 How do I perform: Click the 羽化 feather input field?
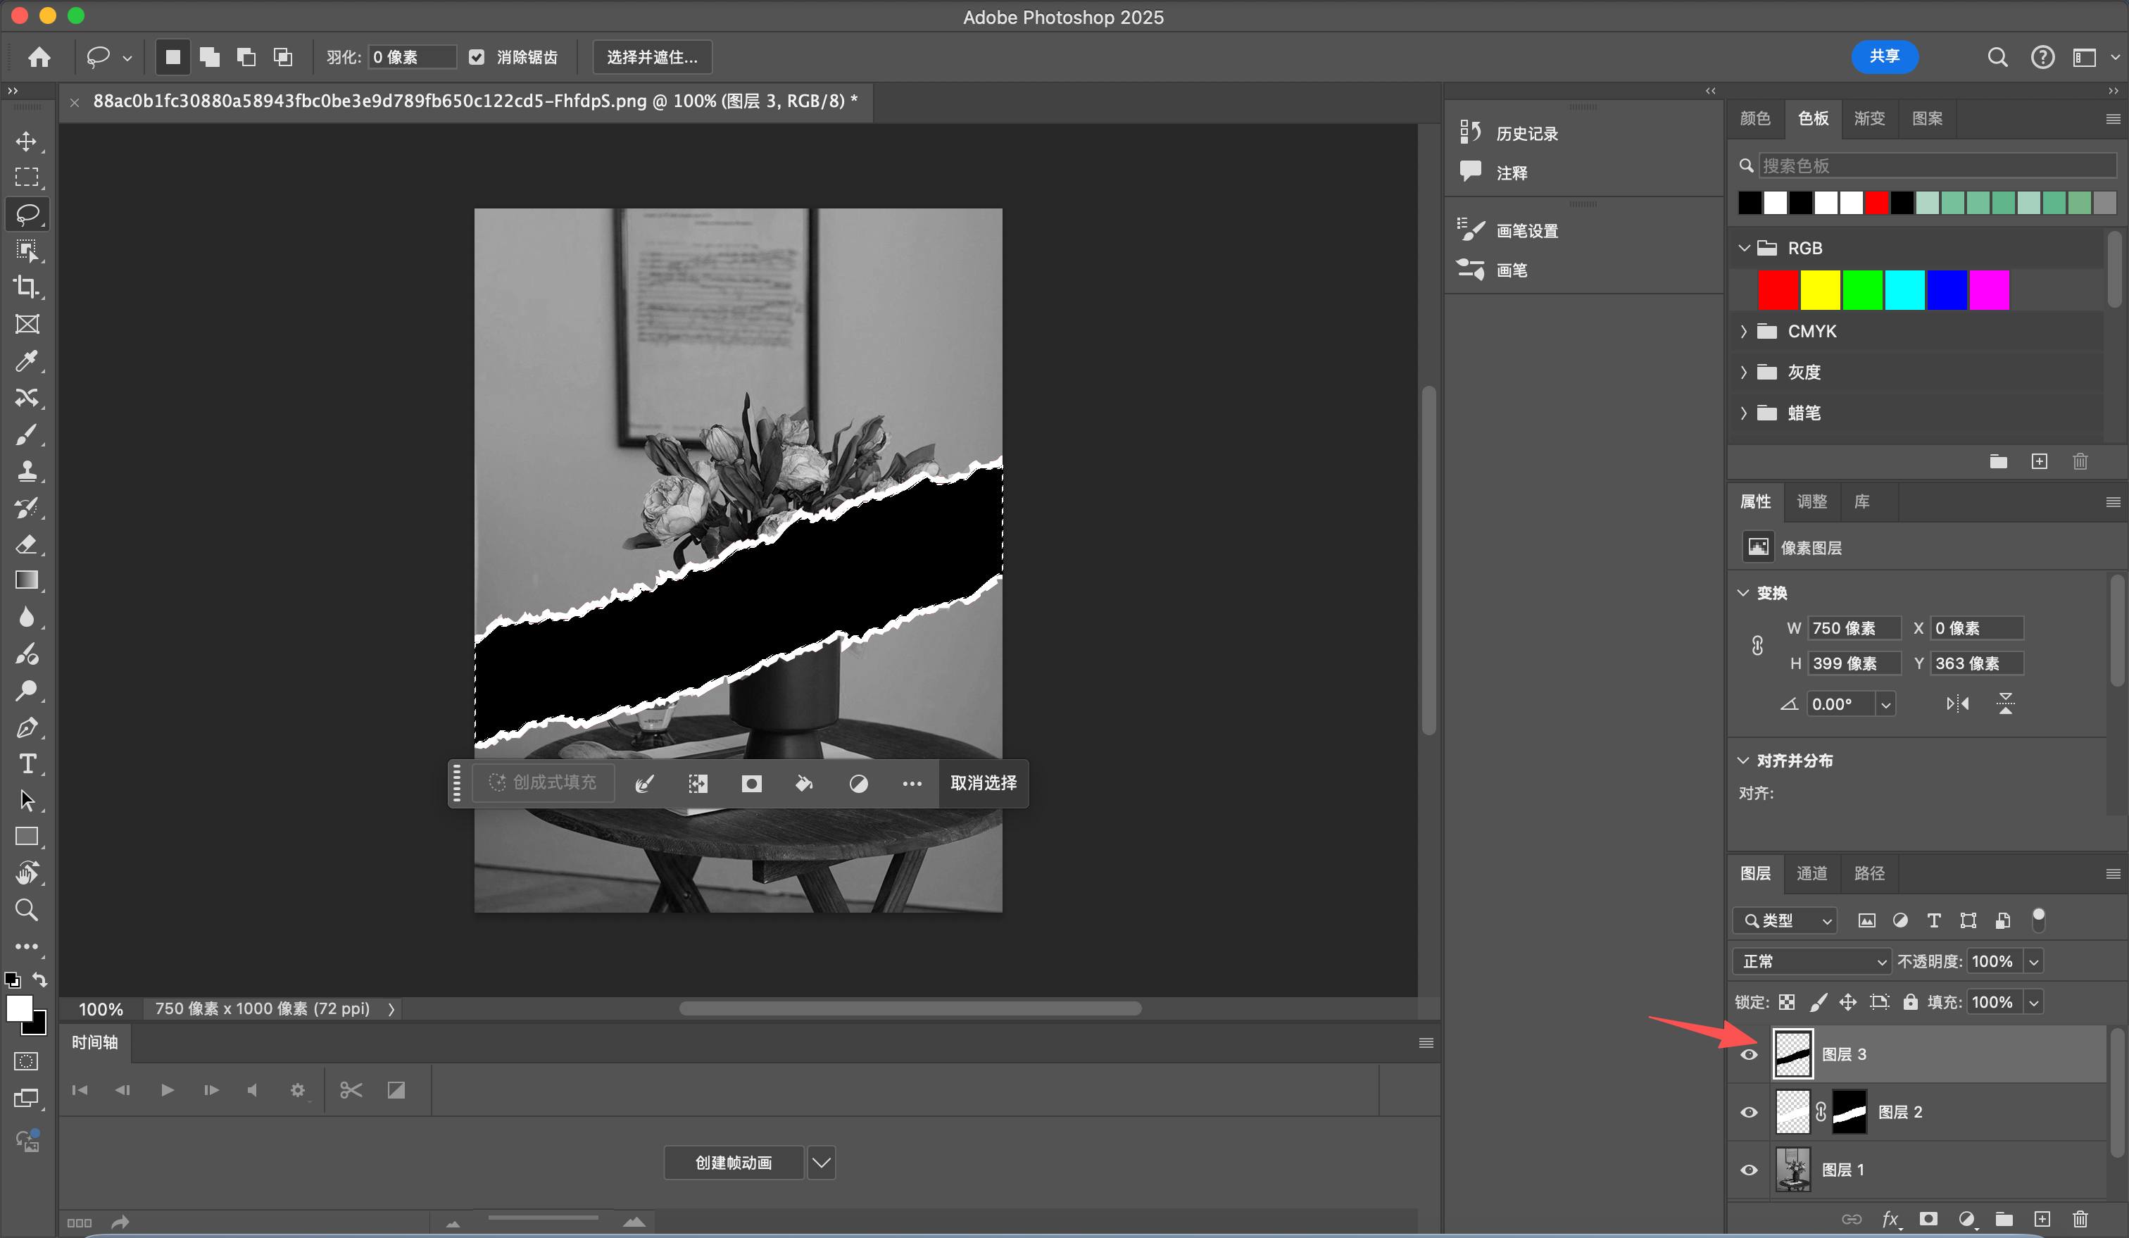(x=413, y=58)
